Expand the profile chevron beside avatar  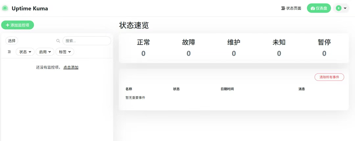[345, 8]
